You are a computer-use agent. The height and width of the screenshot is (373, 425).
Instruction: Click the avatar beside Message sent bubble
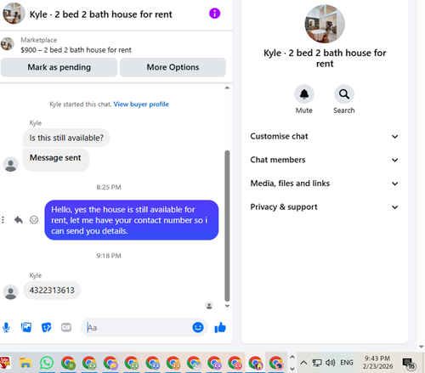pos(11,164)
